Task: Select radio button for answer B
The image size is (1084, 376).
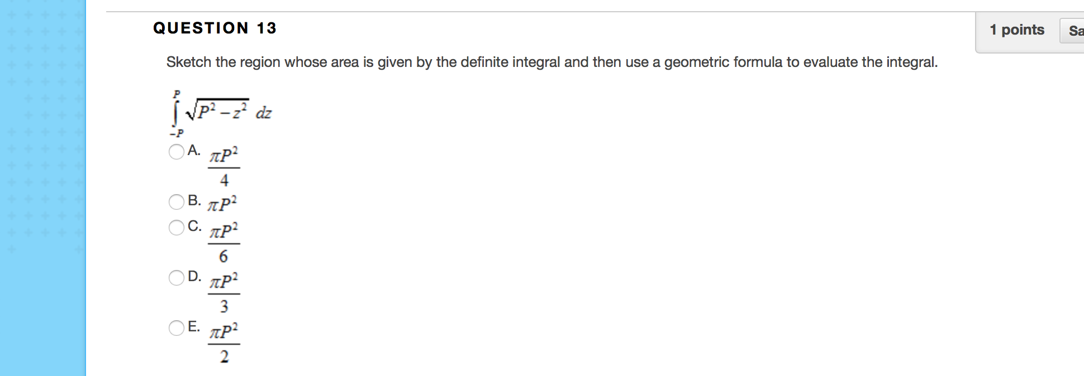Action: tap(177, 201)
